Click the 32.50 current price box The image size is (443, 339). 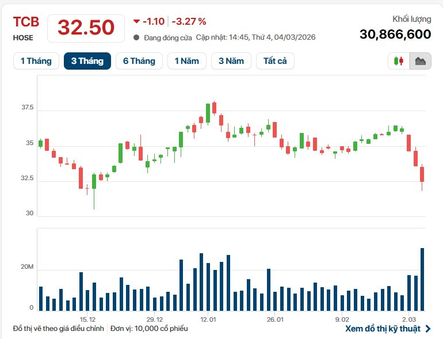pyautogui.click(x=86, y=28)
